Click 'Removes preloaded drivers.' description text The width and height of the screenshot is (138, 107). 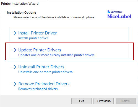(38, 89)
